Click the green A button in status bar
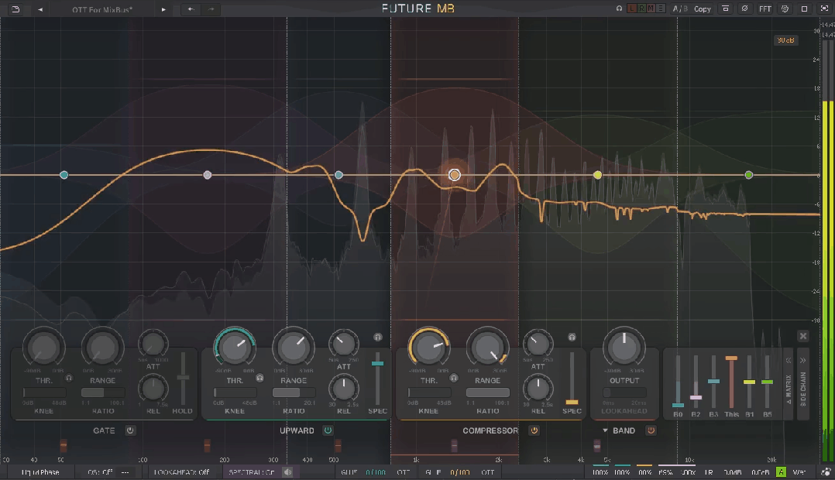The width and height of the screenshot is (835, 480). click(782, 472)
